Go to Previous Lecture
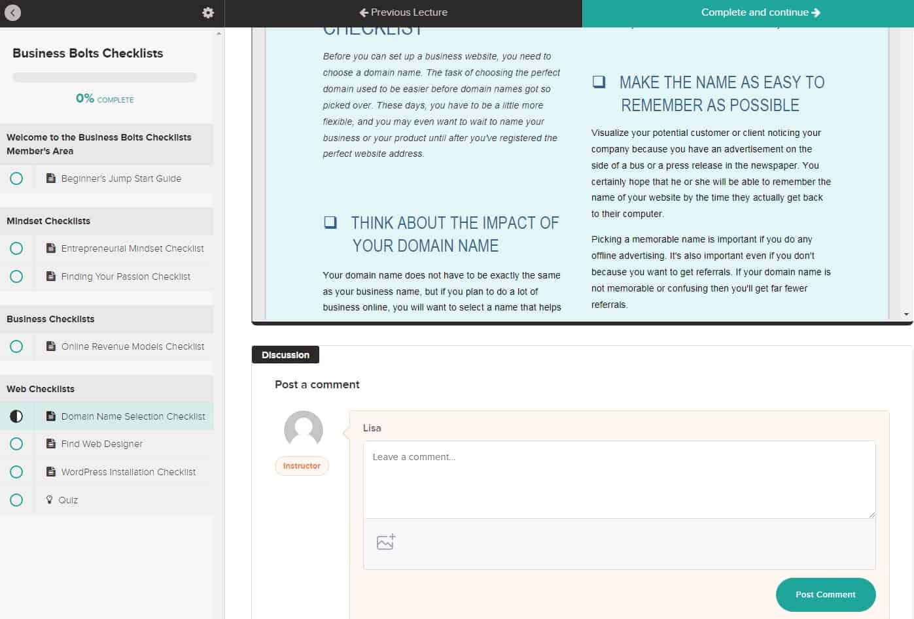This screenshot has width=914, height=619. point(403,12)
